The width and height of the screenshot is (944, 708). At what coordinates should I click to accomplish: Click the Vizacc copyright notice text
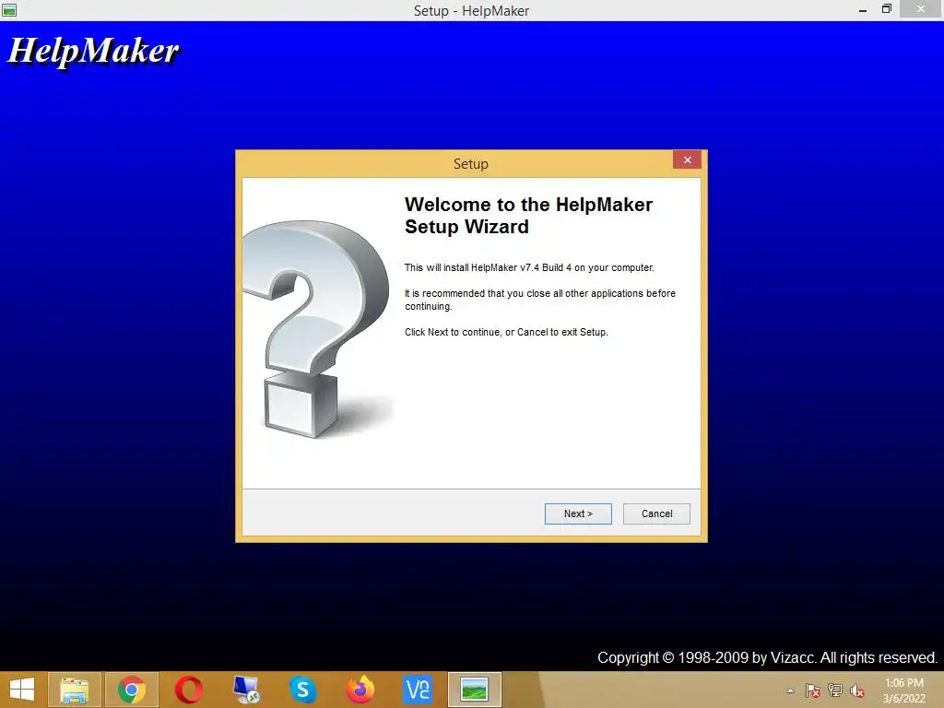tap(767, 657)
